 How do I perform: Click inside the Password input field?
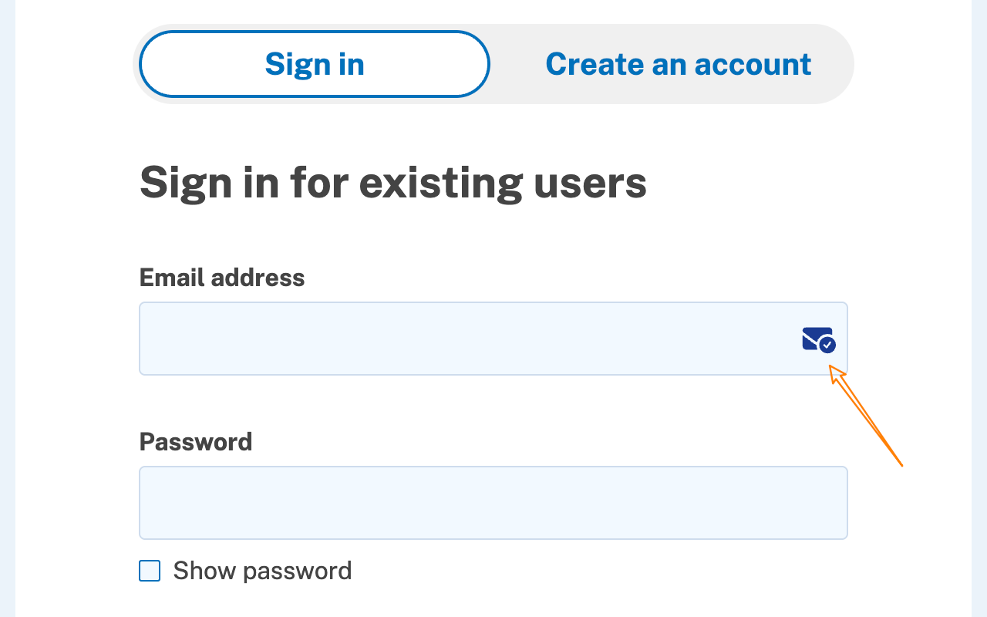click(493, 503)
